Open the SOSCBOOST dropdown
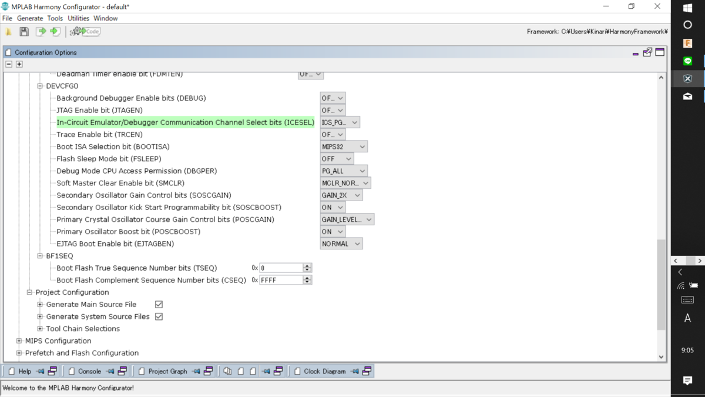This screenshot has height=397, width=705. click(x=333, y=207)
